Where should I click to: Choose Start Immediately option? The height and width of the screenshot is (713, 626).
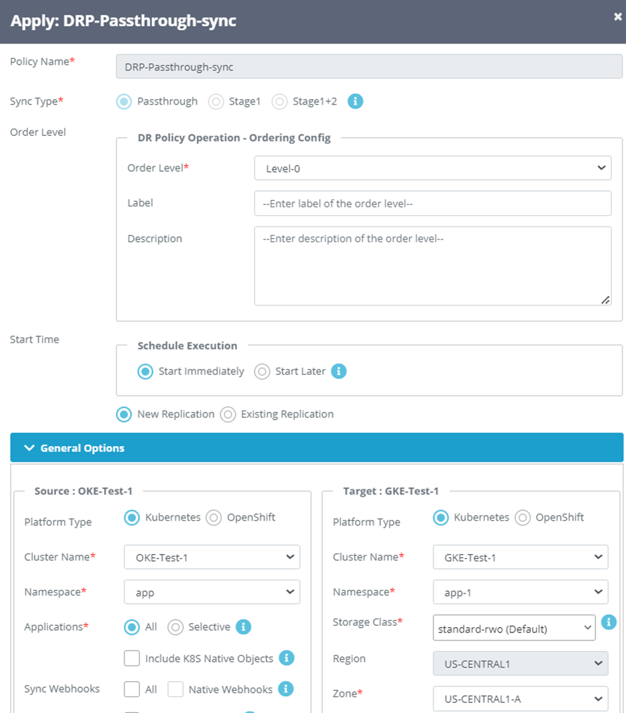tap(145, 371)
